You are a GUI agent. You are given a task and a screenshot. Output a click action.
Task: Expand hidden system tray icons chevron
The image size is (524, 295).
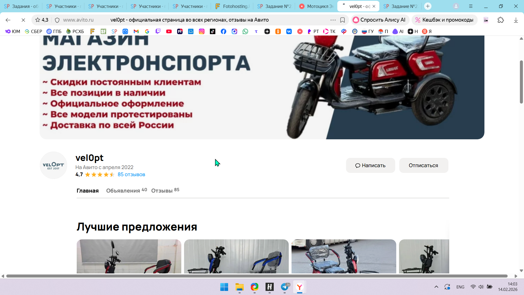pos(436,287)
